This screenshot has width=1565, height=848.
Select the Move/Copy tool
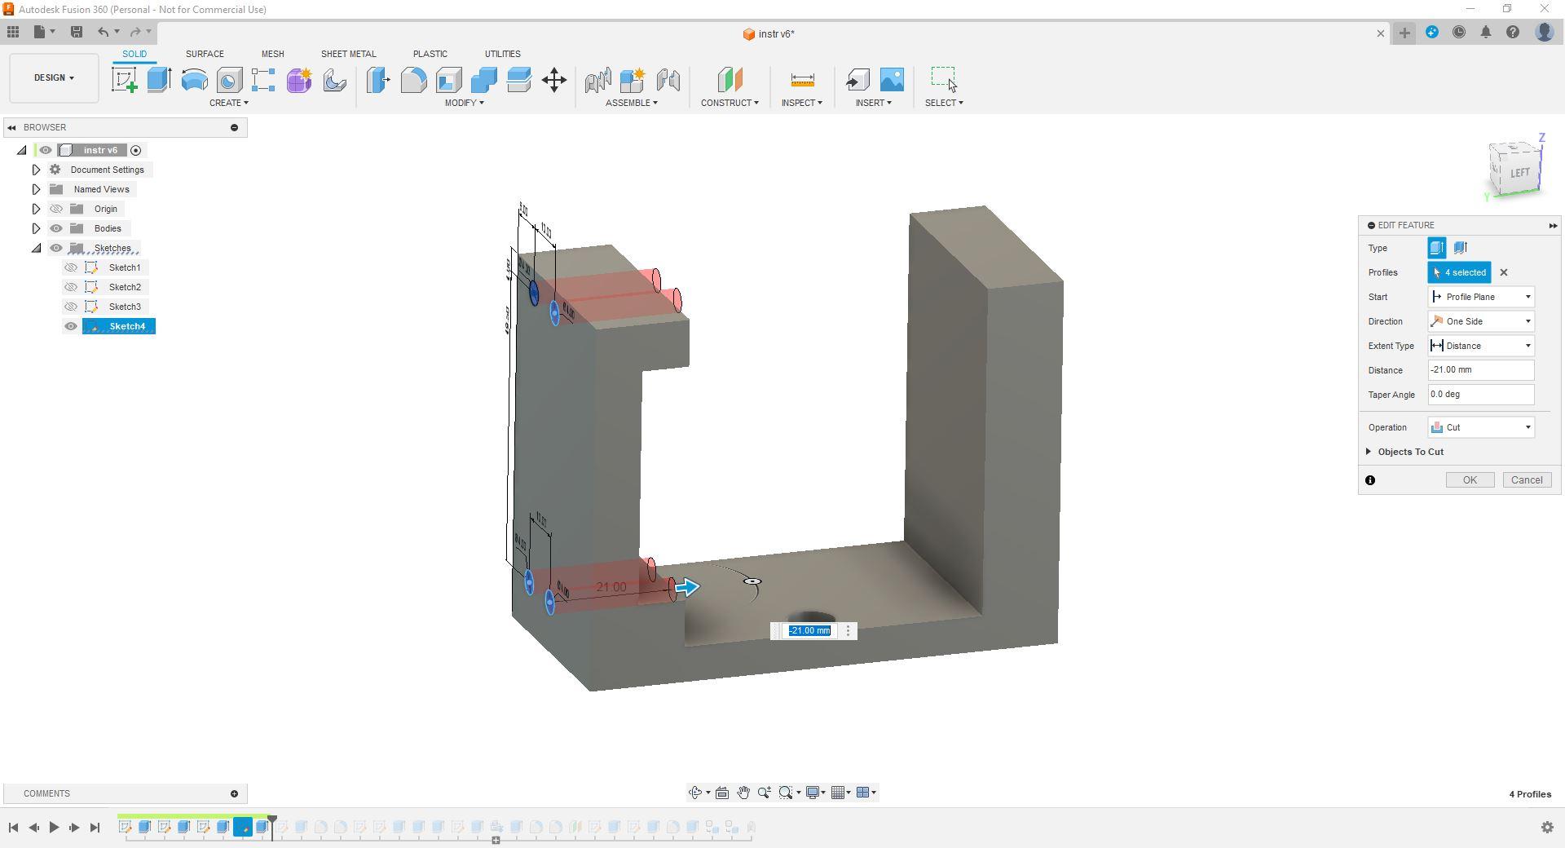pos(553,80)
